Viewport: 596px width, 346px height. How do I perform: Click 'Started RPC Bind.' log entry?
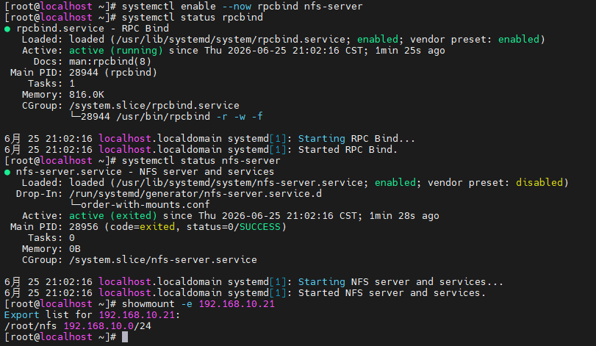tap(348, 150)
